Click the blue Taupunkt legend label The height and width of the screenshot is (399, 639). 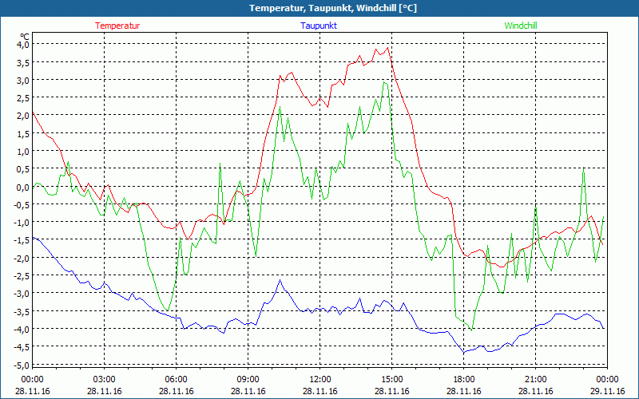click(x=319, y=26)
